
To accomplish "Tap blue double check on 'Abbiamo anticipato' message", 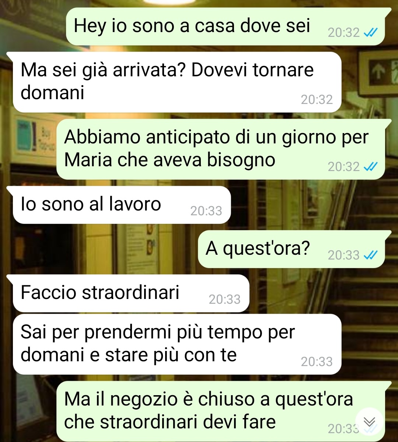I will click(371, 167).
